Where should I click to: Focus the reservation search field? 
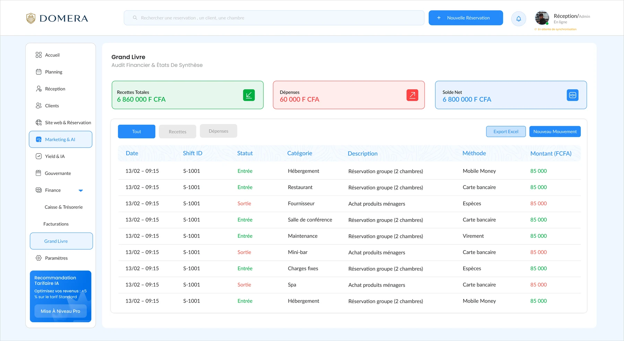click(274, 18)
